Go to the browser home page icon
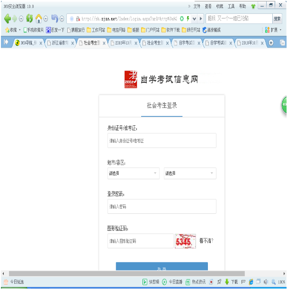 tap(39, 19)
